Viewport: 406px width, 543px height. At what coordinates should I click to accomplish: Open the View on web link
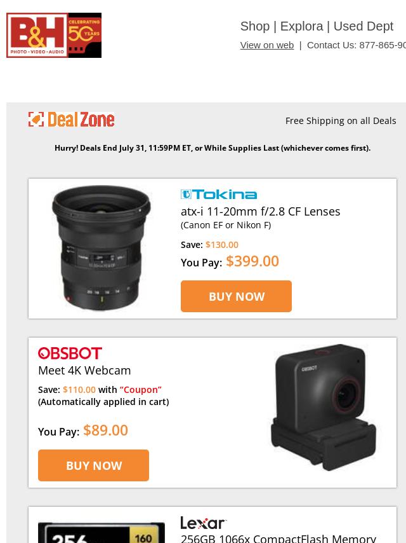[267, 45]
